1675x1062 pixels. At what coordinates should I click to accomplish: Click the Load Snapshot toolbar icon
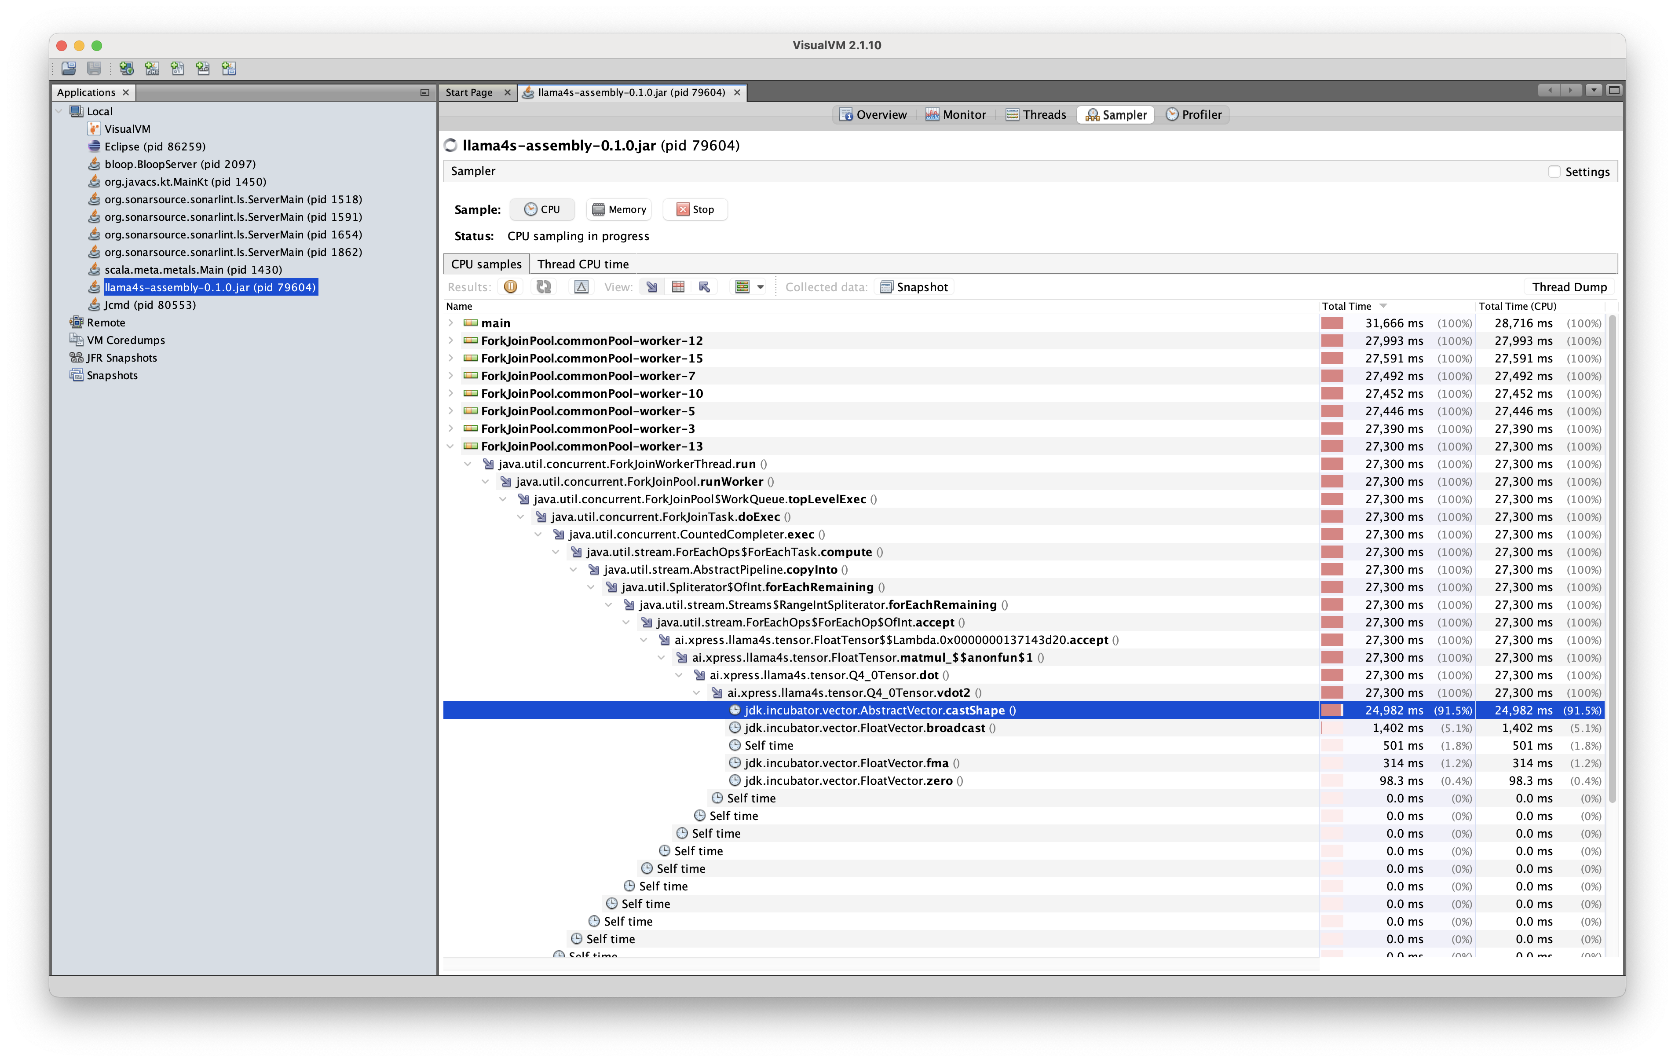pos(69,68)
